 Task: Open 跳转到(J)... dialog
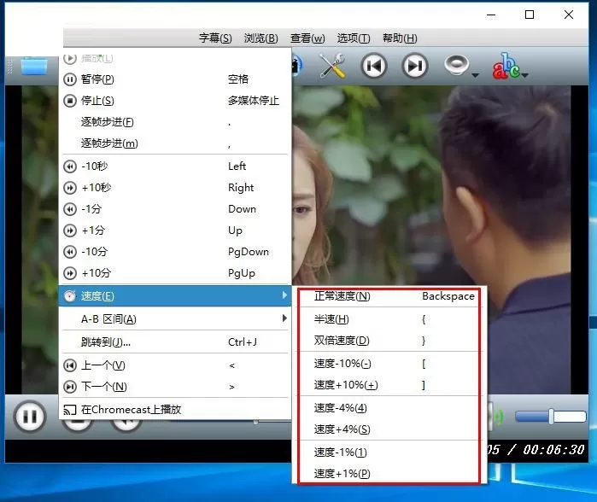tap(175, 342)
